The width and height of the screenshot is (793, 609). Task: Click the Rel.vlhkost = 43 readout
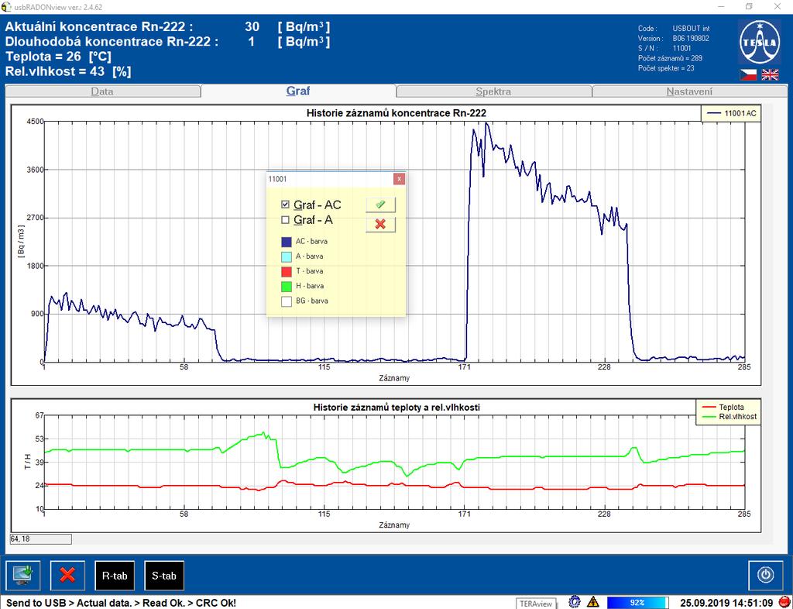(x=68, y=71)
